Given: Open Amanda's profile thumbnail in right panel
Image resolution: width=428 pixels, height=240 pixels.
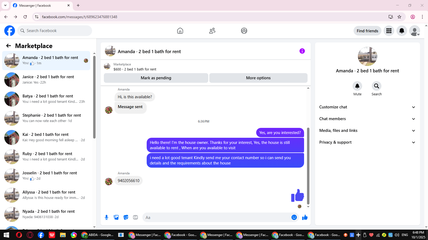Looking at the screenshot, I should click(x=368, y=56).
